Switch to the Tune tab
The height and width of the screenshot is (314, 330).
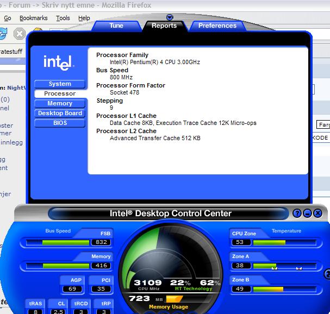coord(116,26)
